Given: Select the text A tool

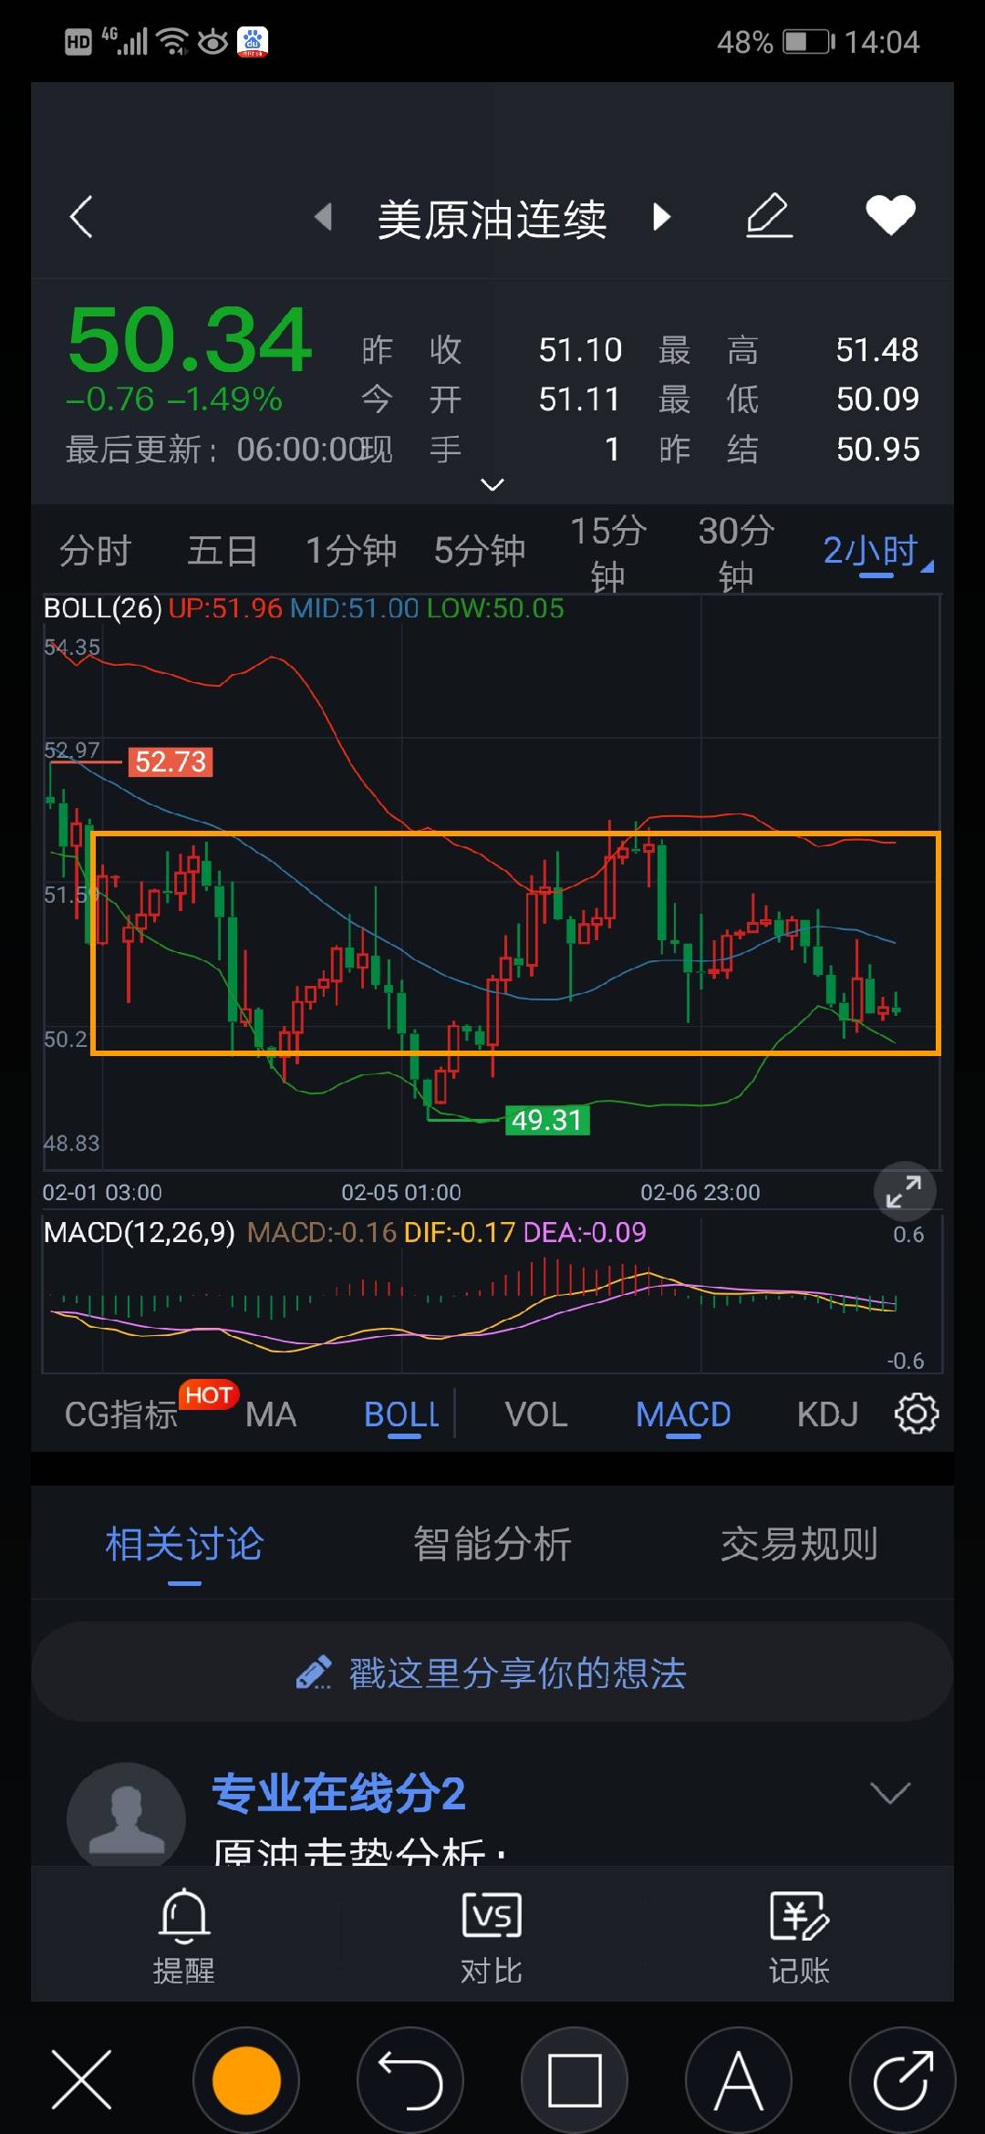Looking at the screenshot, I should [739, 2080].
